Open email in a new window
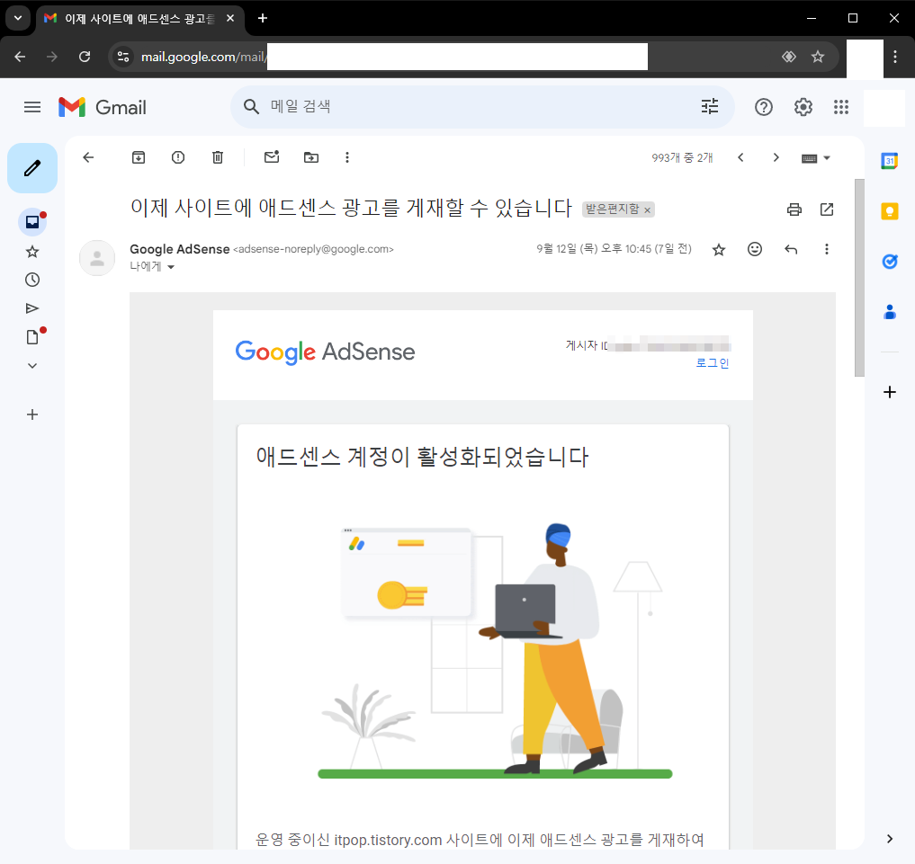 [x=827, y=209]
